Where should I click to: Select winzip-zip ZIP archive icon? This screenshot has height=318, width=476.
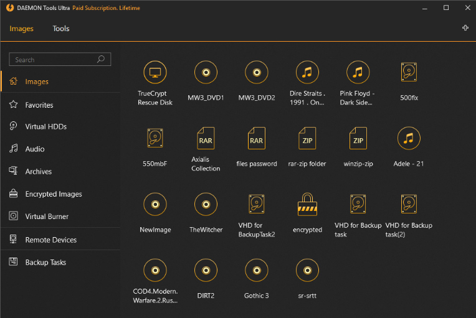358,138
